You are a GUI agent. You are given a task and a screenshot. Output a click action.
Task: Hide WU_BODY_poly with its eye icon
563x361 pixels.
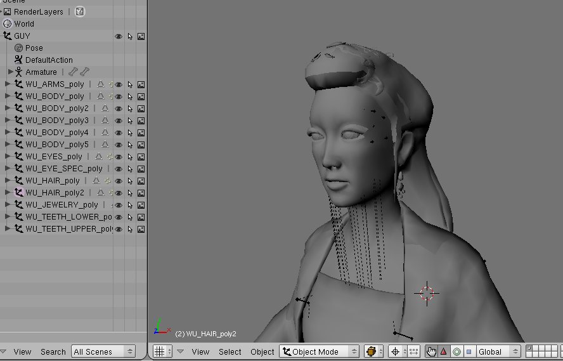pos(119,96)
